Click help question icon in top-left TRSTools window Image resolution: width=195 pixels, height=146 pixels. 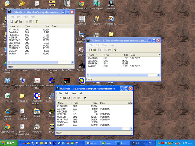pyautogui.click(x=37, y=22)
